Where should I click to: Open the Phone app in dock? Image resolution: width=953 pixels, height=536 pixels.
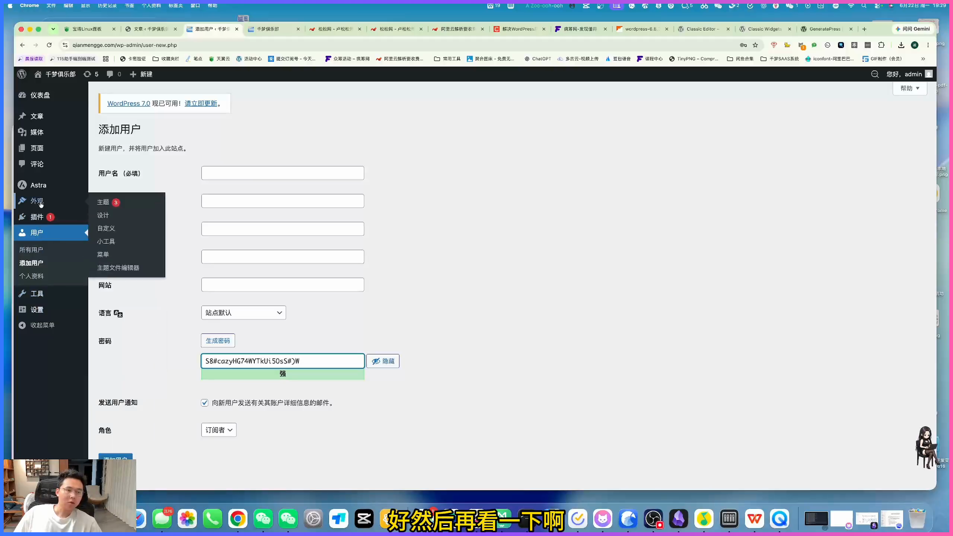[x=212, y=519]
